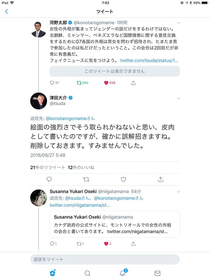View the 21件のリツイート list
This screenshot has width=210, height=280.
pos(48,167)
